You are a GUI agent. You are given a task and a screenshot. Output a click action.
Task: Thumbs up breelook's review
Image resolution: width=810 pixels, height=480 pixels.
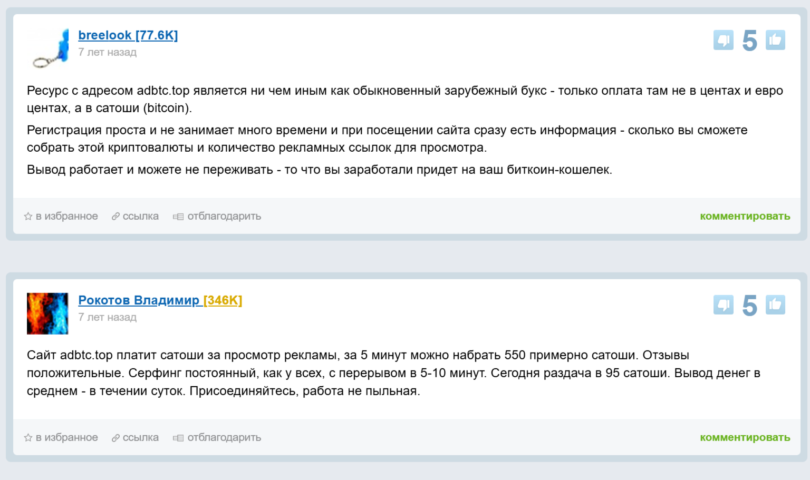point(775,40)
